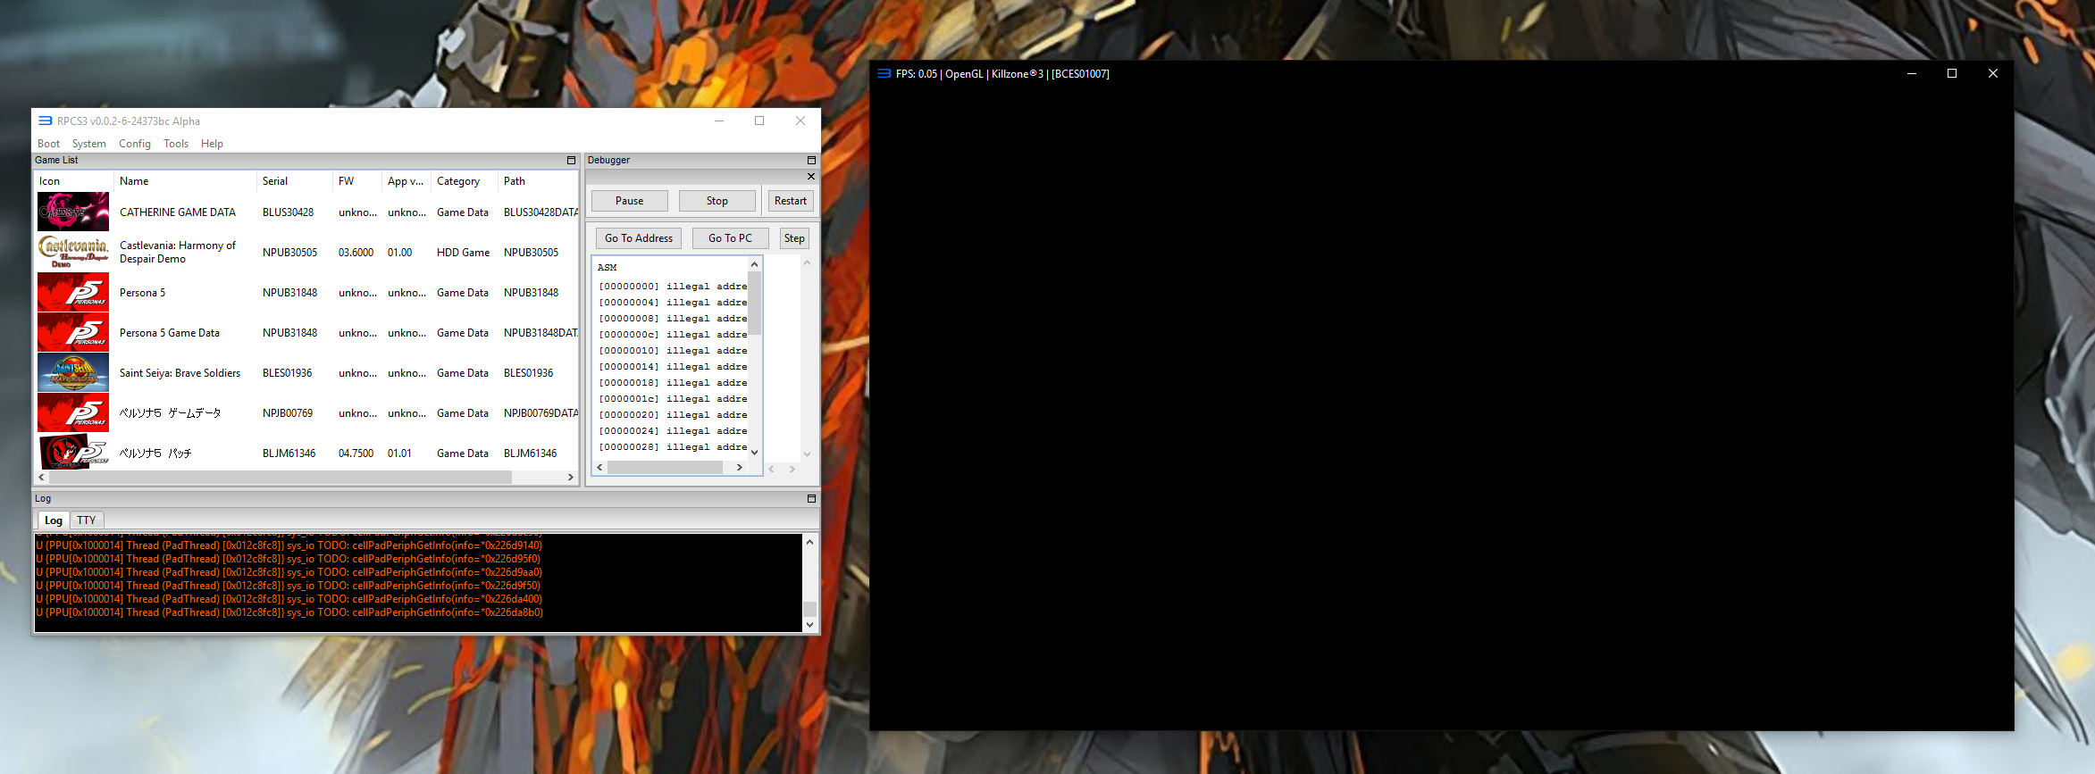Switch to the TTY tab
Screen dimensions: 2095x774
point(86,520)
